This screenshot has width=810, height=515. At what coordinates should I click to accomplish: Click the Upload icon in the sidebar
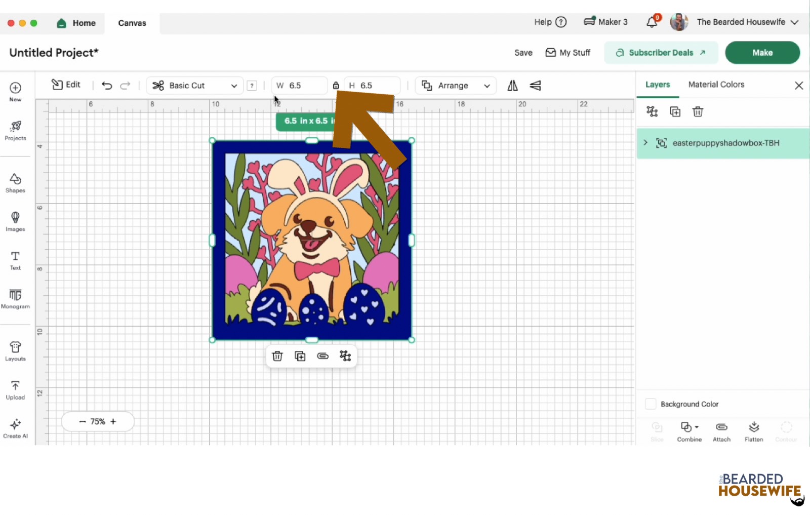tap(15, 389)
